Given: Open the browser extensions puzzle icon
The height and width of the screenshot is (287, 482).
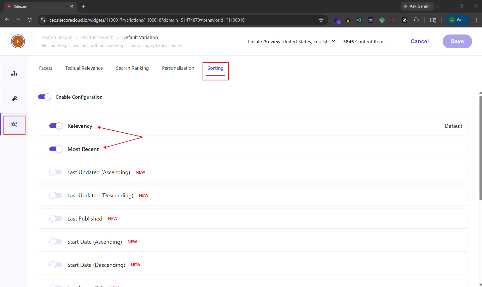Looking at the screenshot, I should coord(416,20).
